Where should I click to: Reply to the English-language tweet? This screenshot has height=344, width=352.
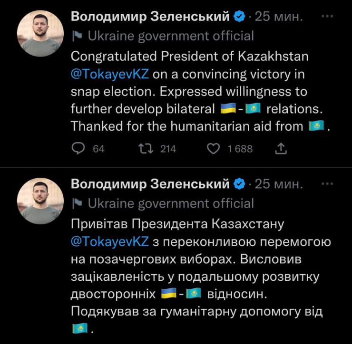78,149
